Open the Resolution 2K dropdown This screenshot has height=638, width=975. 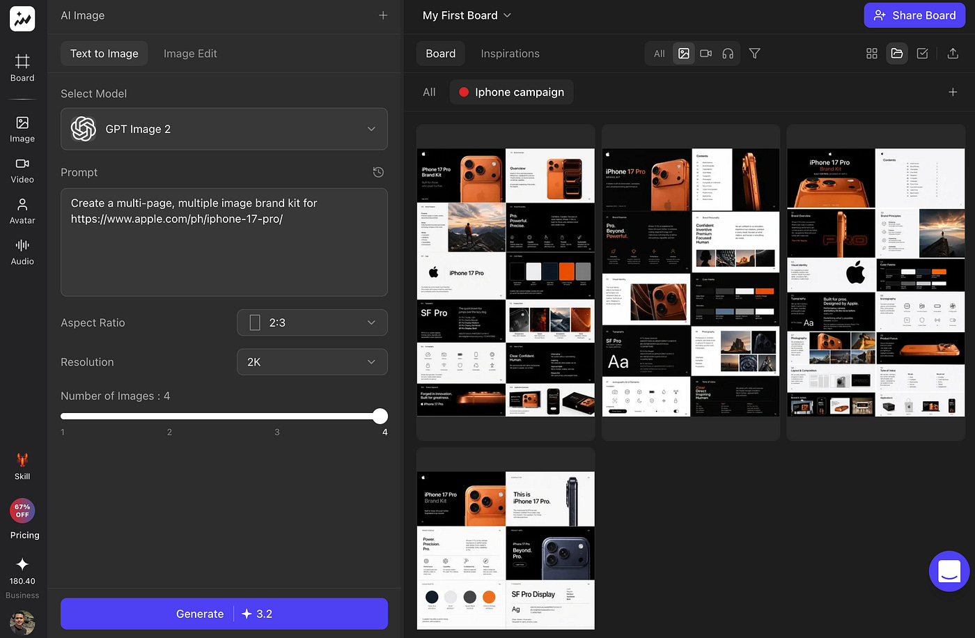[312, 362]
